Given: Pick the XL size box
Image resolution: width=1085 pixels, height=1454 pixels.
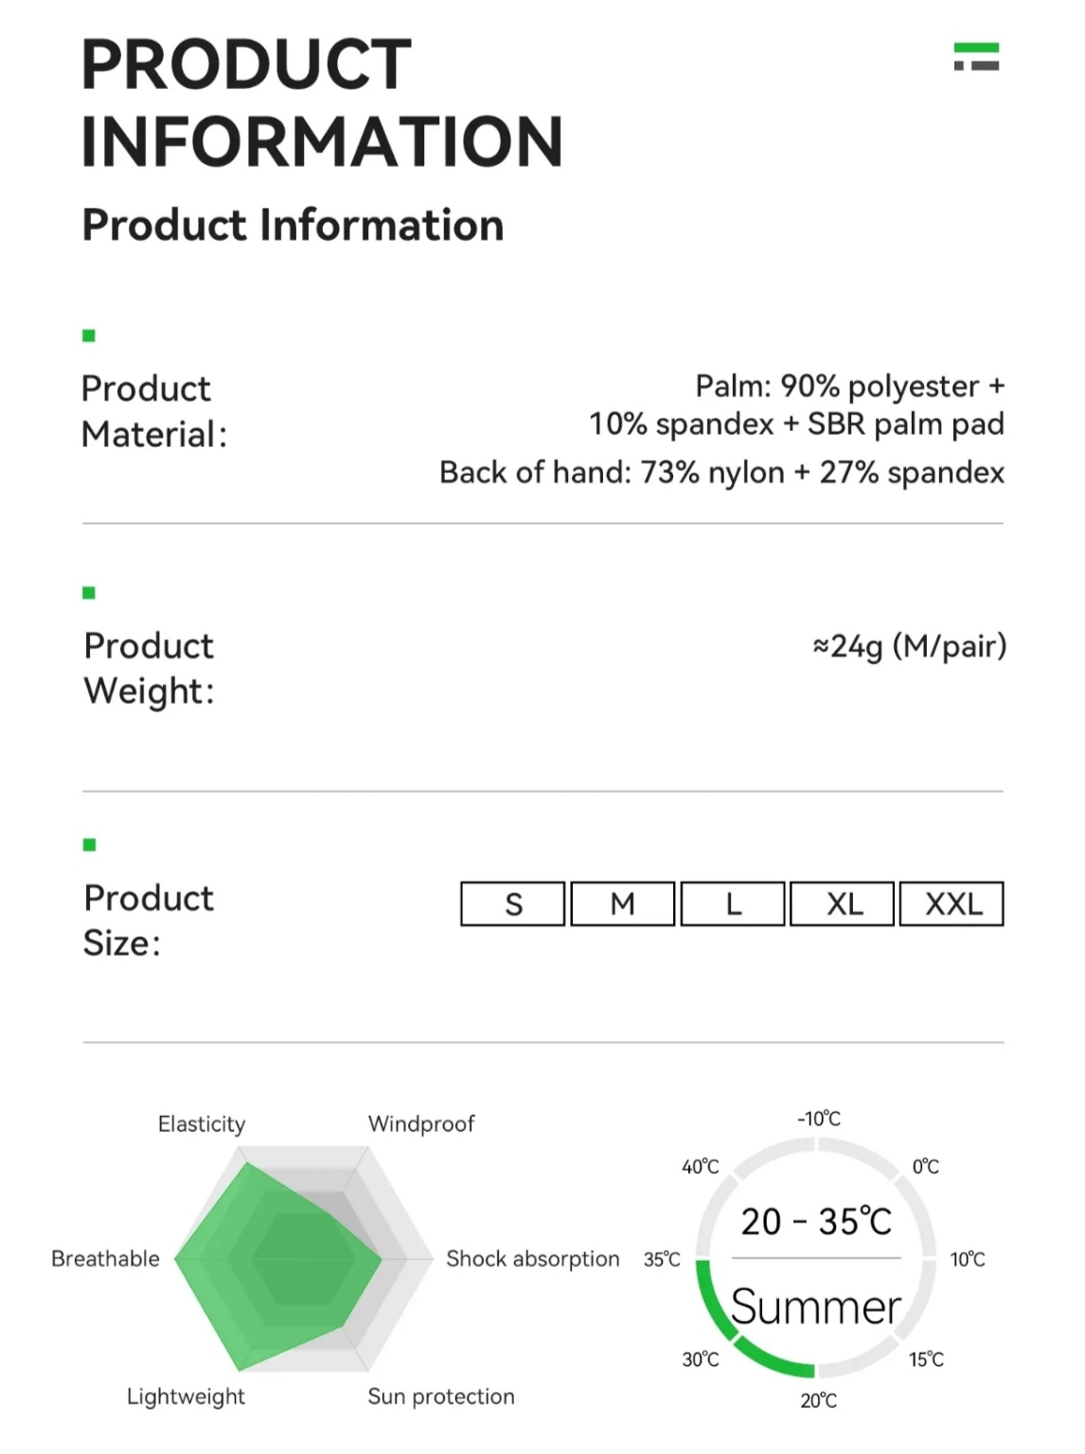Looking at the screenshot, I should 843,904.
